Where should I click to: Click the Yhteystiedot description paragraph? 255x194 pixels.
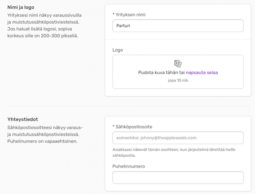click(x=46, y=134)
